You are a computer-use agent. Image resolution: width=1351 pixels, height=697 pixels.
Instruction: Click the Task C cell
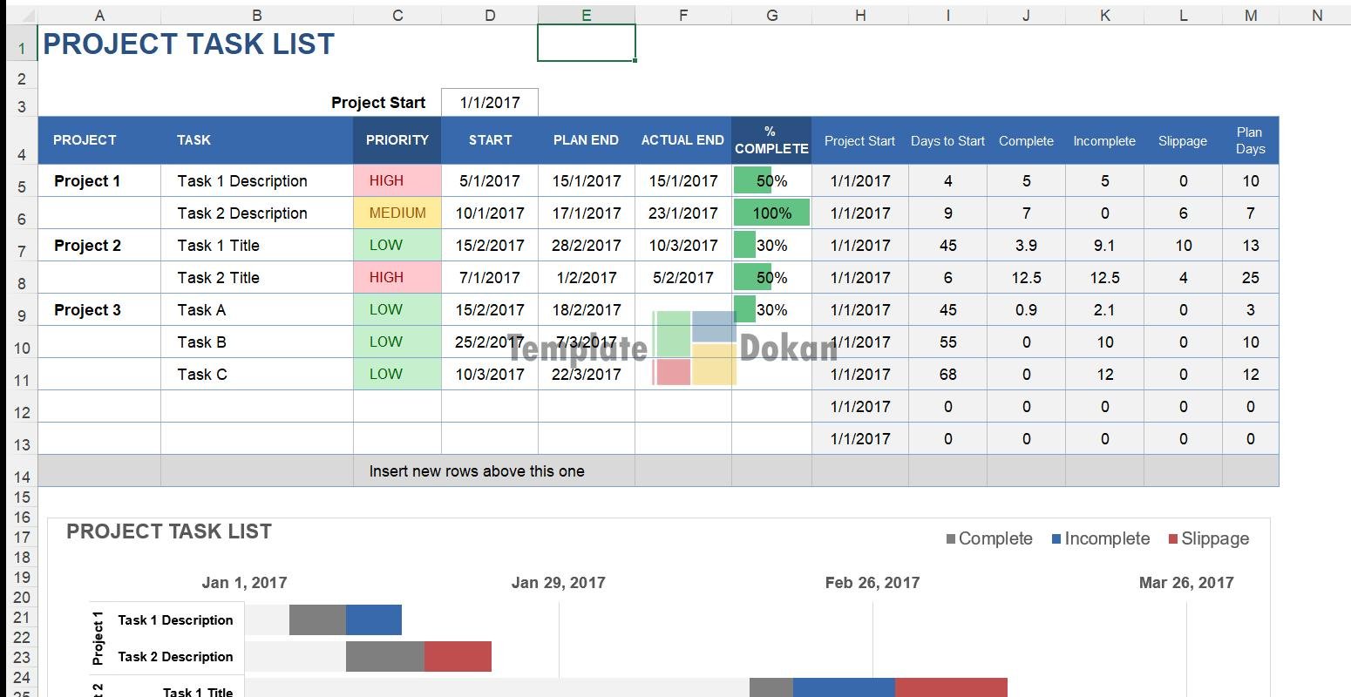pyautogui.click(x=202, y=375)
